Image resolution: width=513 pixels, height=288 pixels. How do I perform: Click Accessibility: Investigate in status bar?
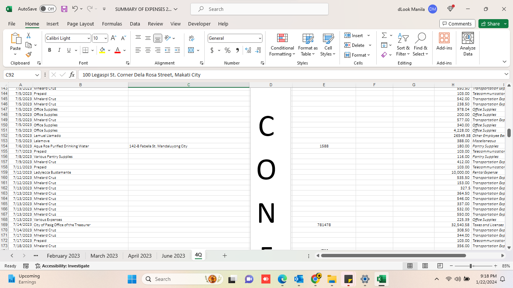click(x=62, y=266)
